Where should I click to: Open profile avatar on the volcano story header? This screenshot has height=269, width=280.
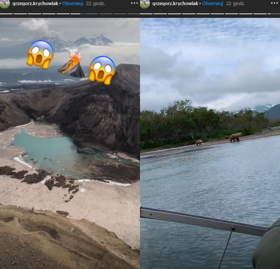(5, 4)
